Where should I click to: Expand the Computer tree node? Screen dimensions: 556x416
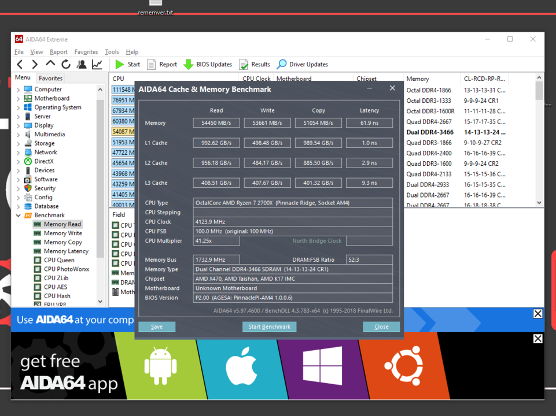18,90
